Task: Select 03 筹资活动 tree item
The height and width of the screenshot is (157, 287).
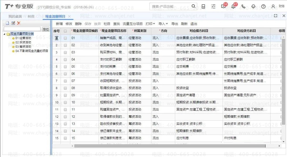Action: pyautogui.click(x=23, y=47)
